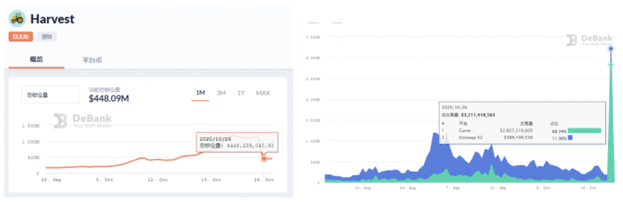Image resolution: width=623 pixels, height=202 pixels.
Task: Click the total volume $3,211,418,563
Action: pos(478,115)
